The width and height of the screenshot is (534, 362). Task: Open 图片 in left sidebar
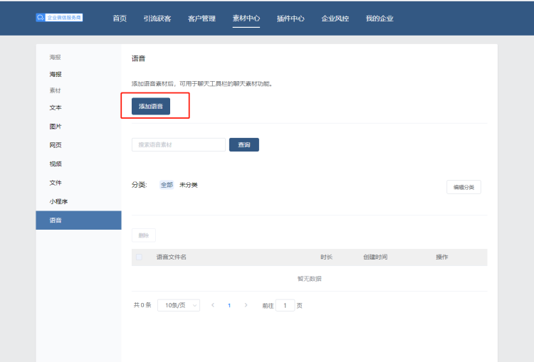[x=56, y=127]
